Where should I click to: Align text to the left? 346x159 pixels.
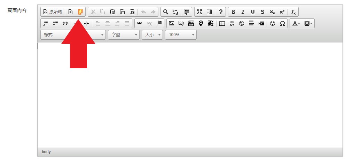(x=97, y=23)
